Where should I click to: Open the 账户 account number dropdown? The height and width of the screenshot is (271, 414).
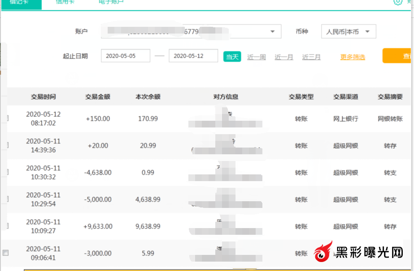pyautogui.click(x=272, y=31)
